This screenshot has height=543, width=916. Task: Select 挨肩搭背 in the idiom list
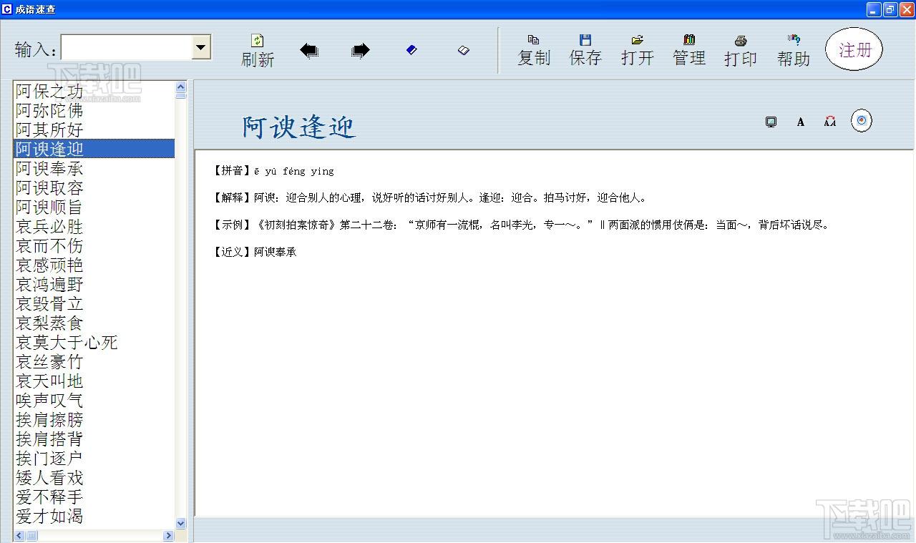click(x=94, y=439)
